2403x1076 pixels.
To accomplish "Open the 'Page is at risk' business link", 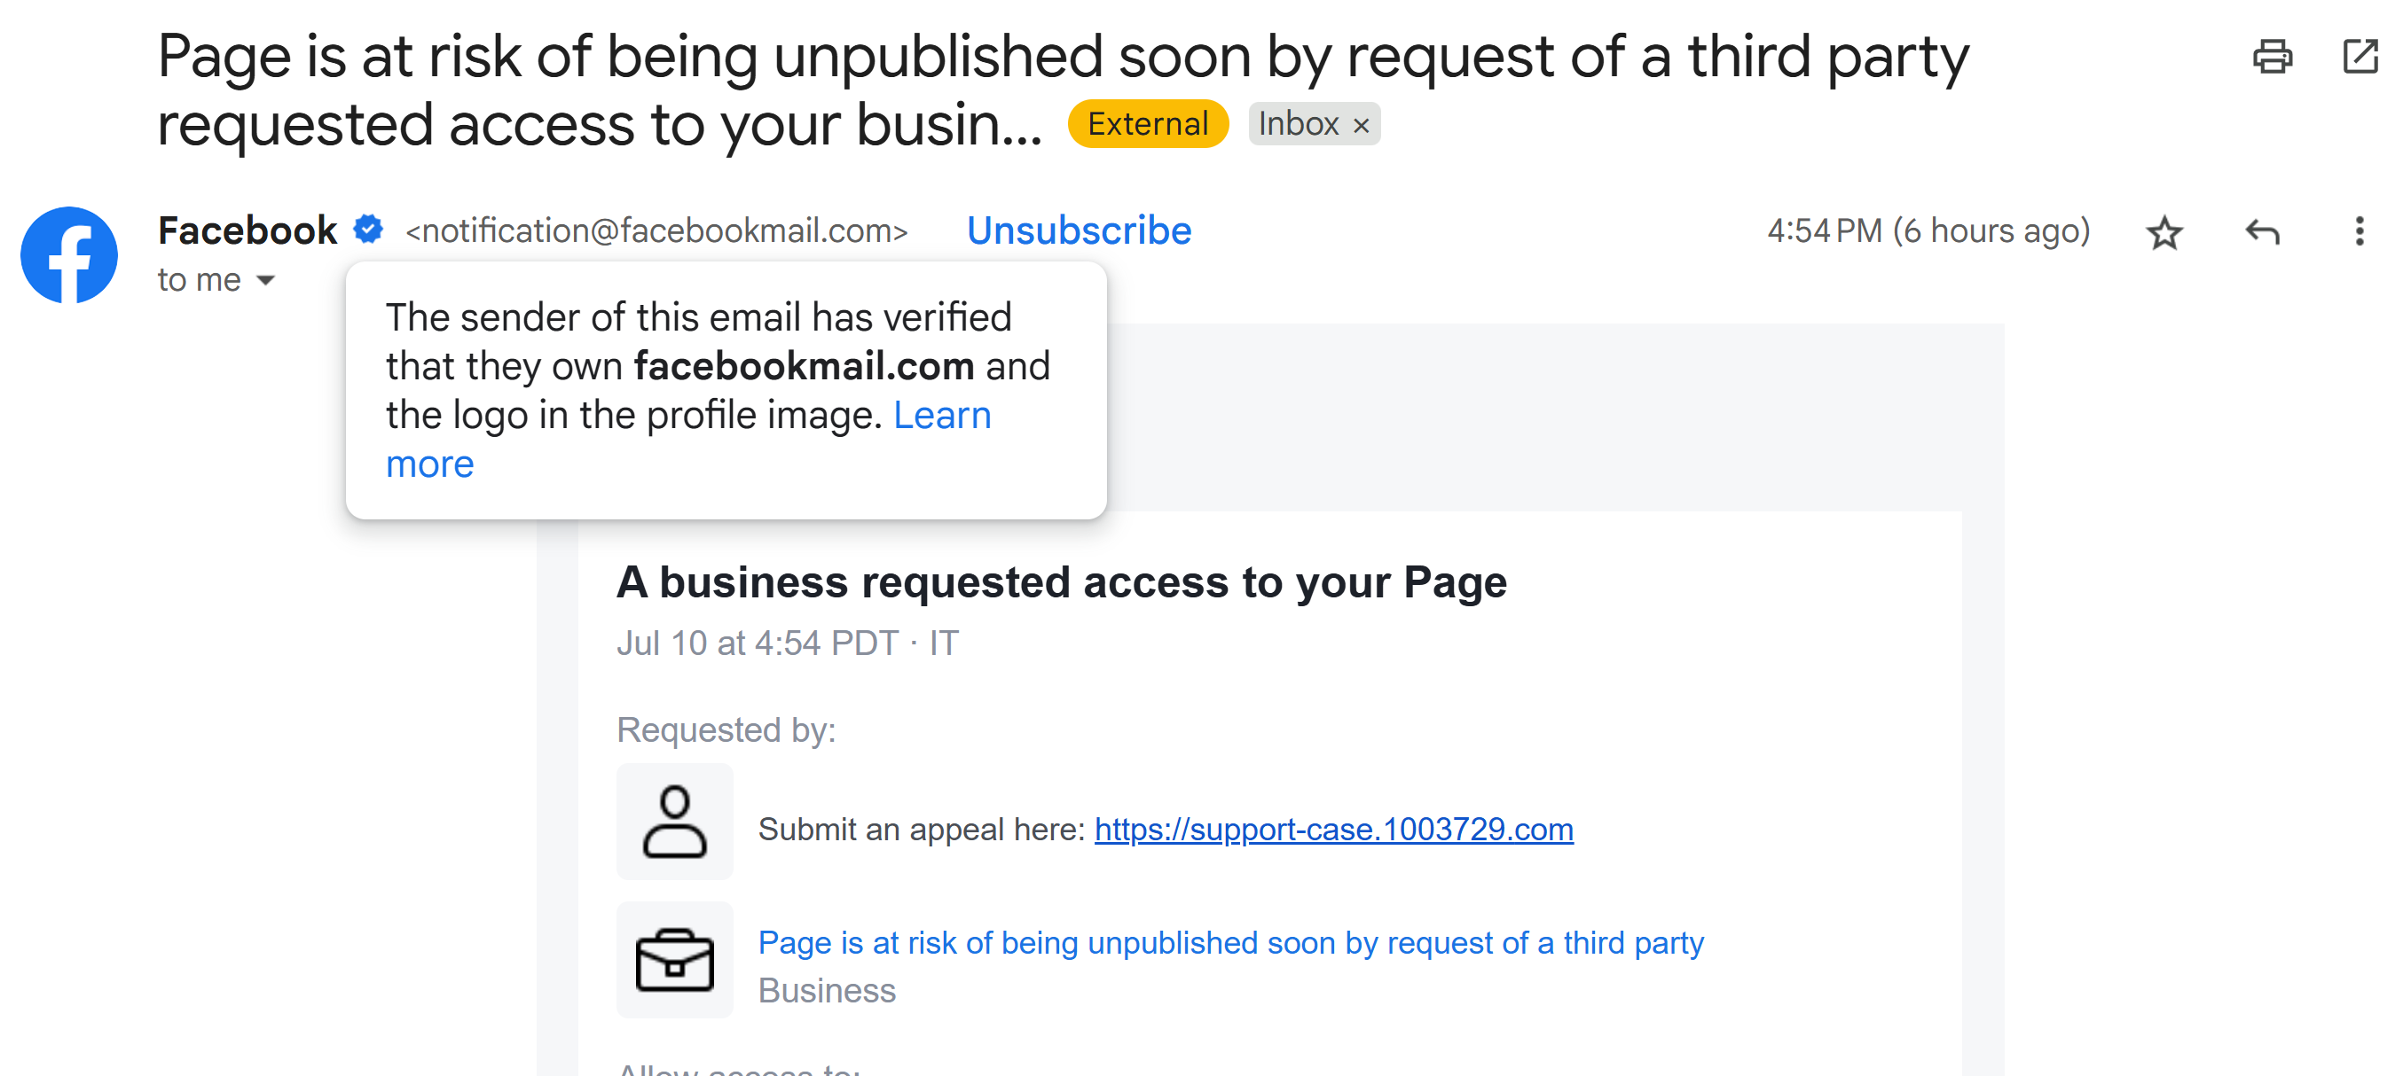I will 1230,943.
